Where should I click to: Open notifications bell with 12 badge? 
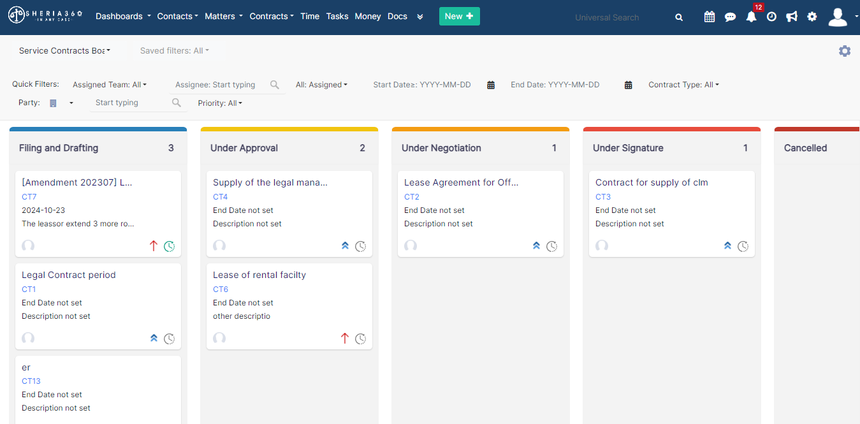(x=752, y=17)
